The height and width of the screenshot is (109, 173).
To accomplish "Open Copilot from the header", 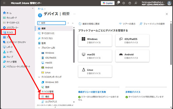I will (x=108, y=3).
